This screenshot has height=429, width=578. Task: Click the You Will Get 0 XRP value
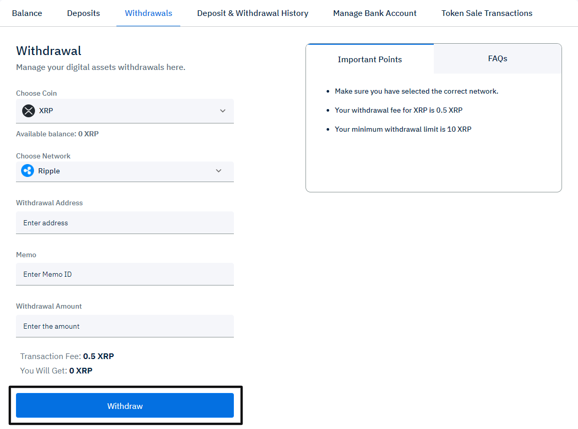[x=81, y=370]
